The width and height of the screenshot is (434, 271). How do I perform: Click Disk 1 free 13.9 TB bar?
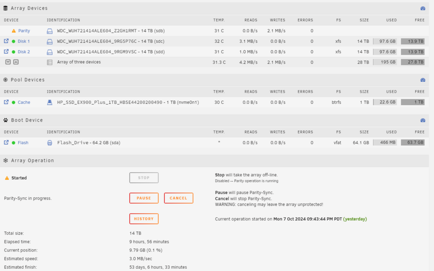[413, 42]
